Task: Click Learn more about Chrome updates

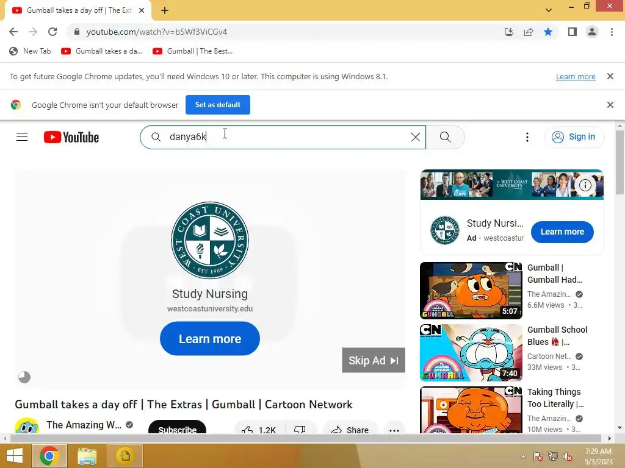Action: [x=576, y=76]
